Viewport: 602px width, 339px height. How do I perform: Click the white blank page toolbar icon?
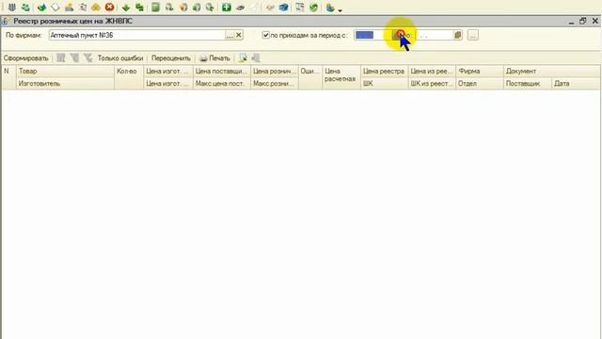point(55,8)
